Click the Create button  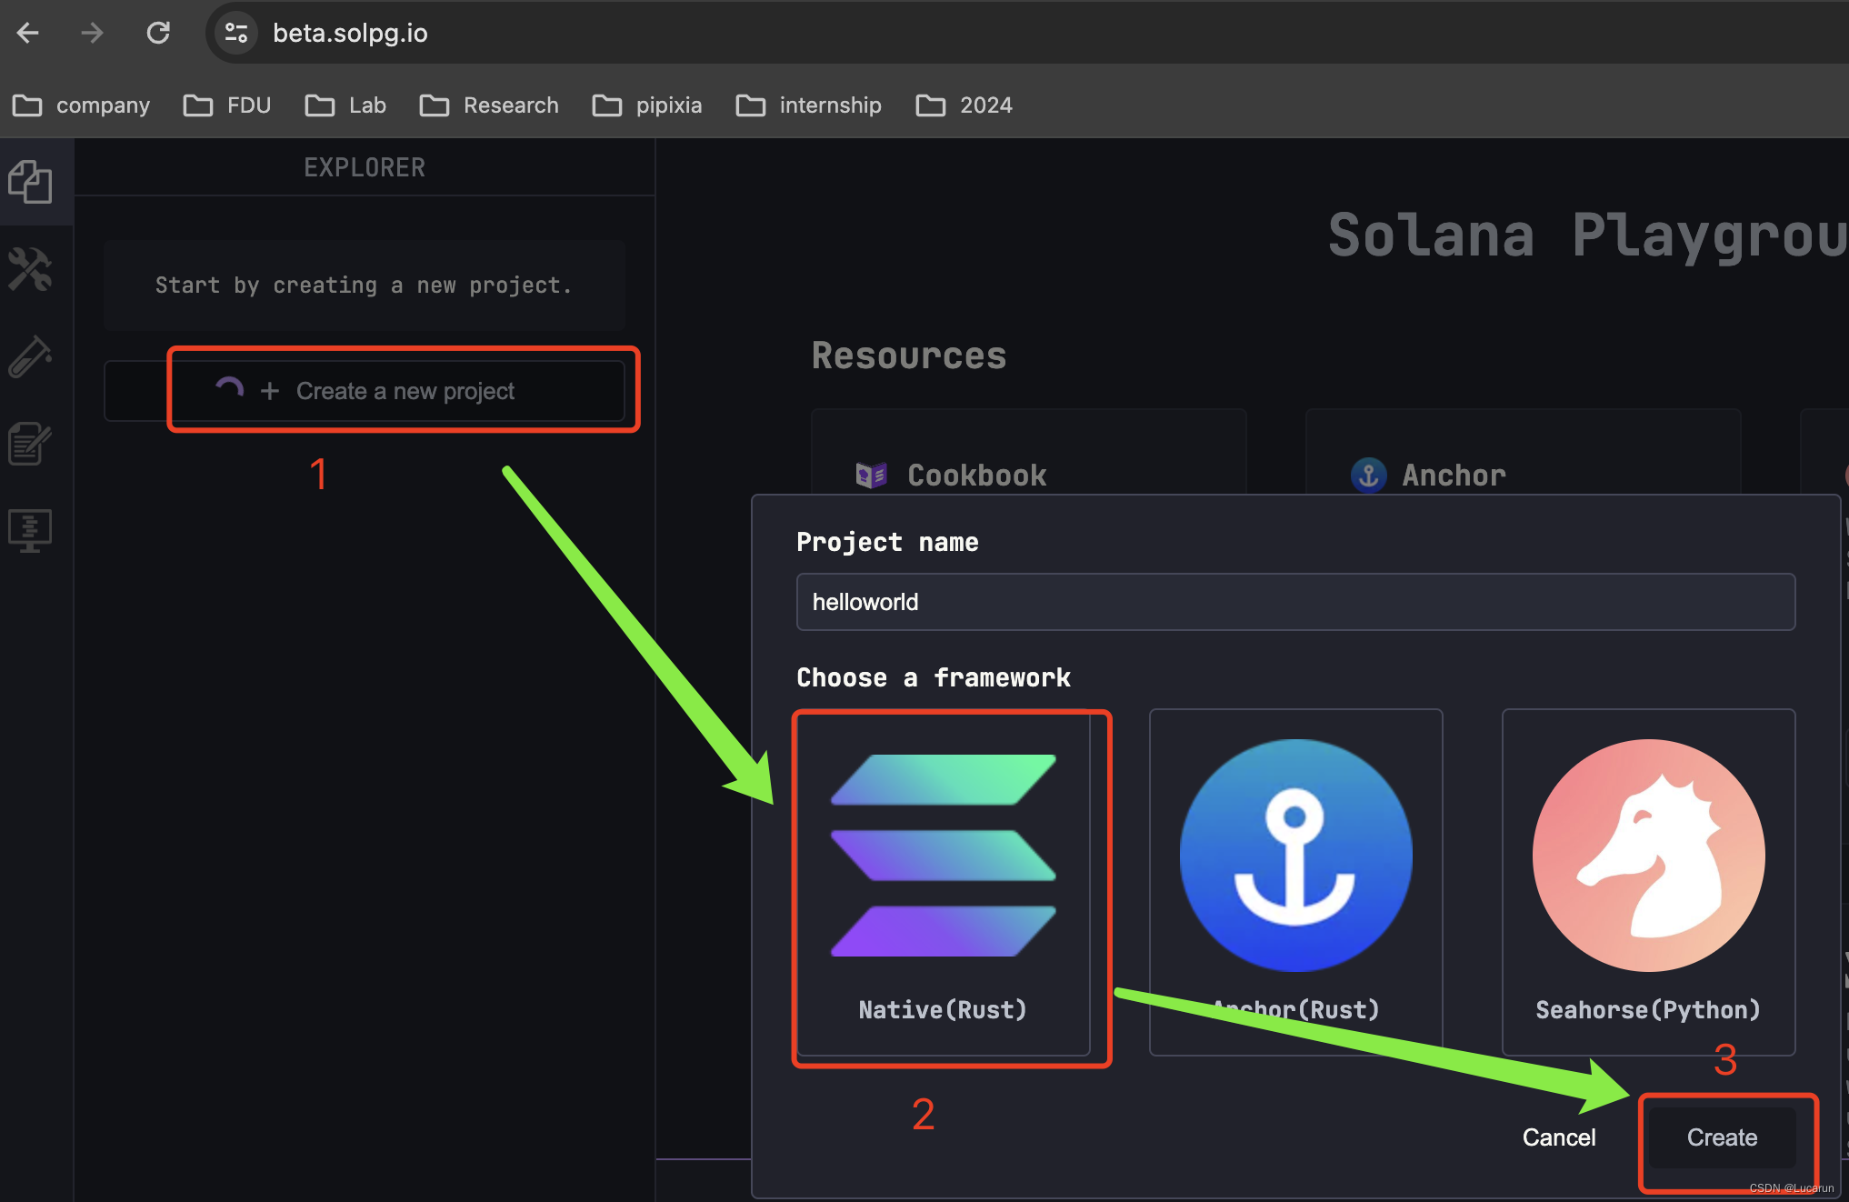point(1722,1137)
